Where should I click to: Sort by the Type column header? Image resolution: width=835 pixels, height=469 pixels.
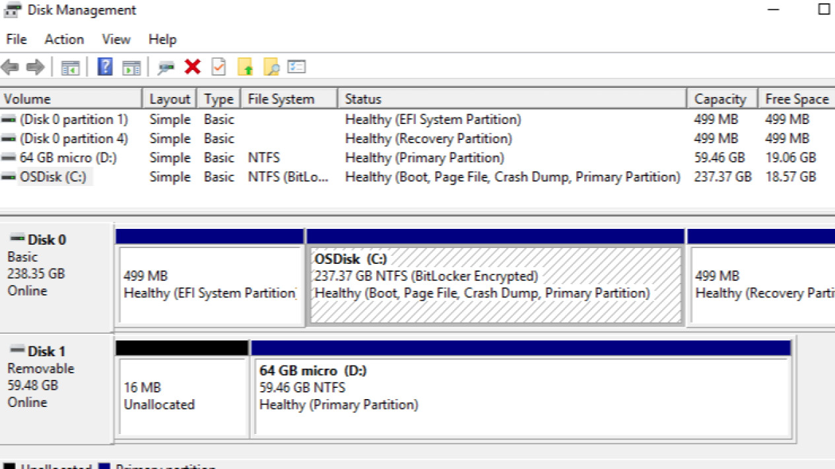point(218,99)
